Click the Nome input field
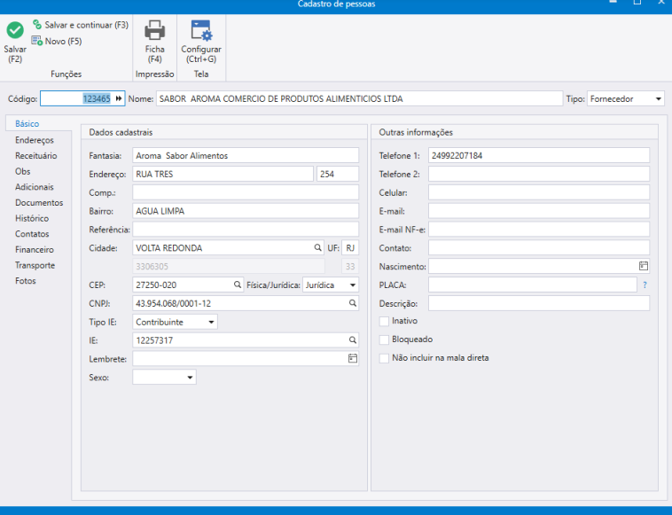This screenshot has width=672, height=515. (x=359, y=98)
